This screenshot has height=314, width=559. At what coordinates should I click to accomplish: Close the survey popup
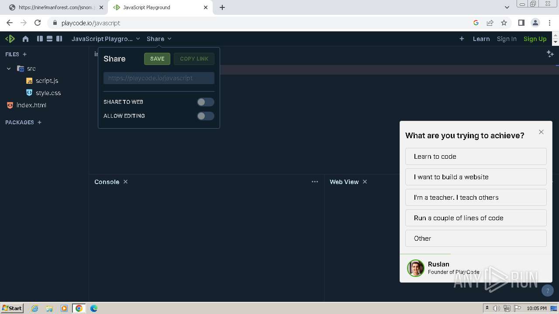(541, 132)
